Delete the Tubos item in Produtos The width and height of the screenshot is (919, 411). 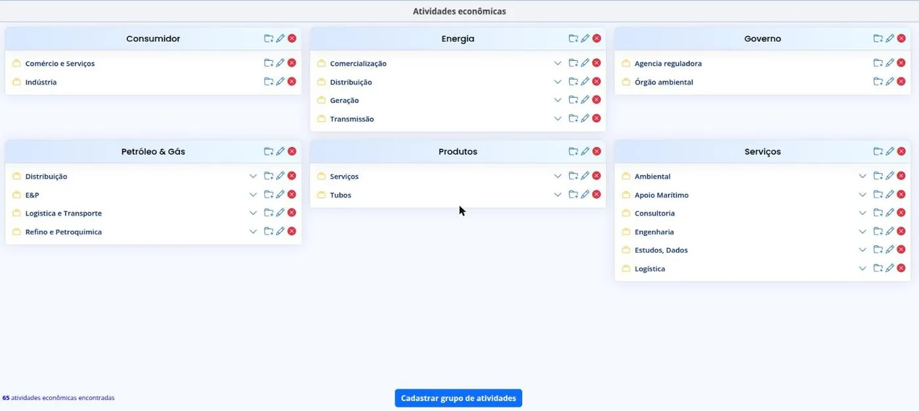[x=597, y=194]
